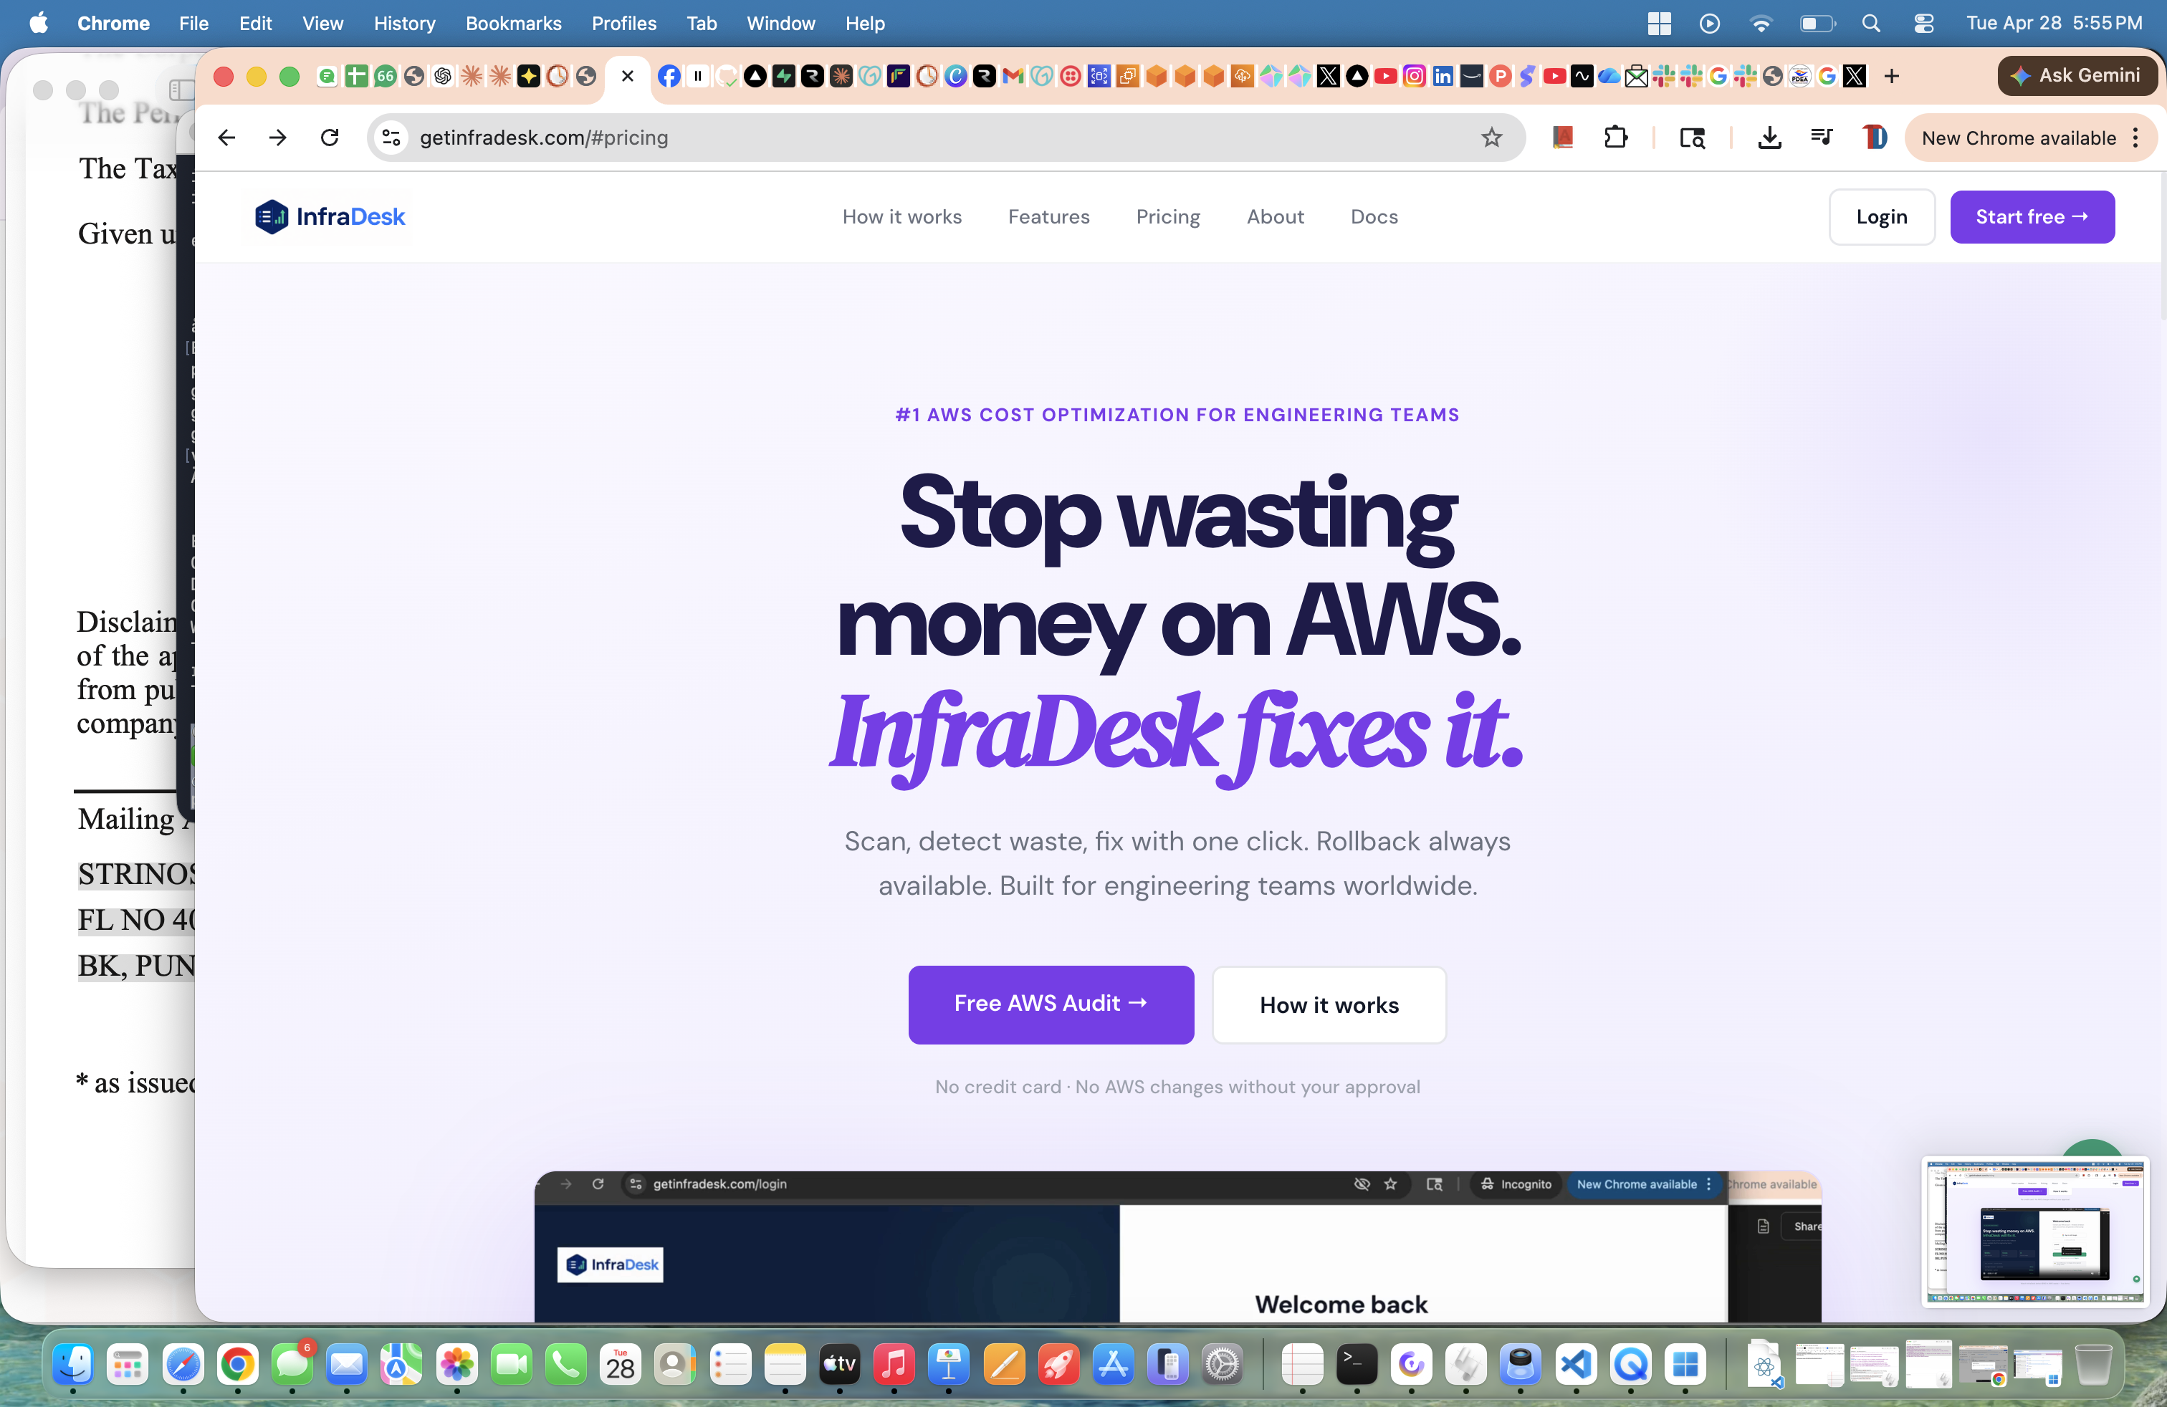Click the Login button
Viewport: 2167px width, 1407px height.
pos(1881,216)
